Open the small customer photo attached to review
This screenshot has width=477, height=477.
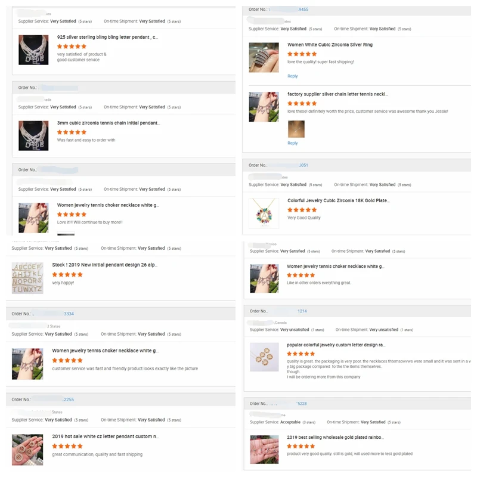pos(296,129)
